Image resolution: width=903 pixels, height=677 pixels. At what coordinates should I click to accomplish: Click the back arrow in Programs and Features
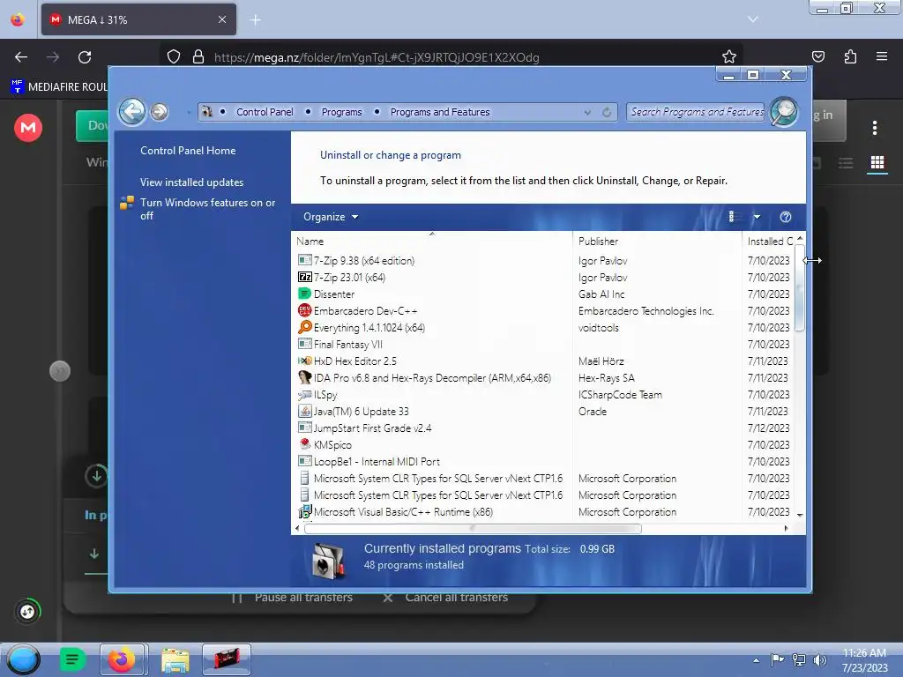pos(132,111)
